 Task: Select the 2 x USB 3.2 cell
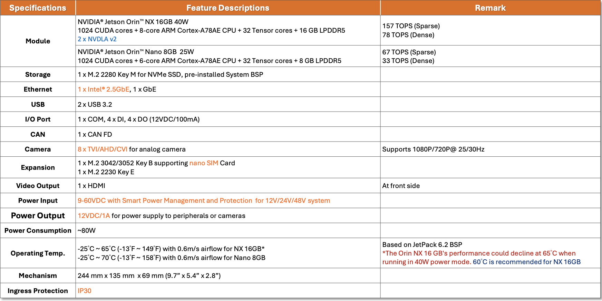(x=228, y=104)
